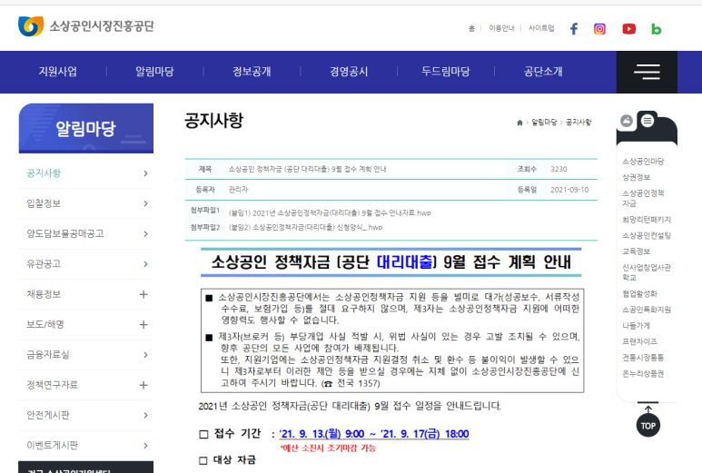Open 프랜차이즈 quick link
The width and height of the screenshot is (702, 473).
[x=639, y=341]
